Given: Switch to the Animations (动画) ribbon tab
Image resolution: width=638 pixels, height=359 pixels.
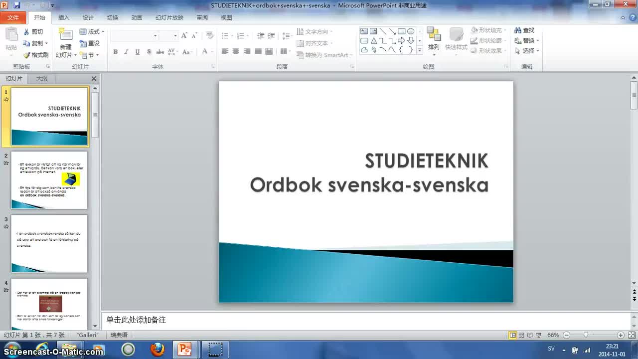Looking at the screenshot, I should pyautogui.click(x=137, y=17).
